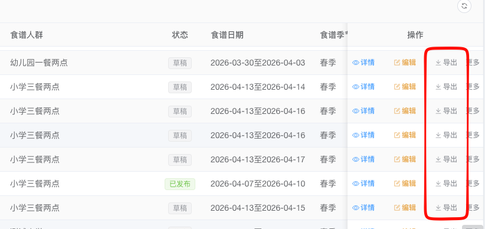Click 导出 for the recipe ending 2026-04-14
Image resolution: width=485 pixels, height=229 pixels.
[446, 87]
